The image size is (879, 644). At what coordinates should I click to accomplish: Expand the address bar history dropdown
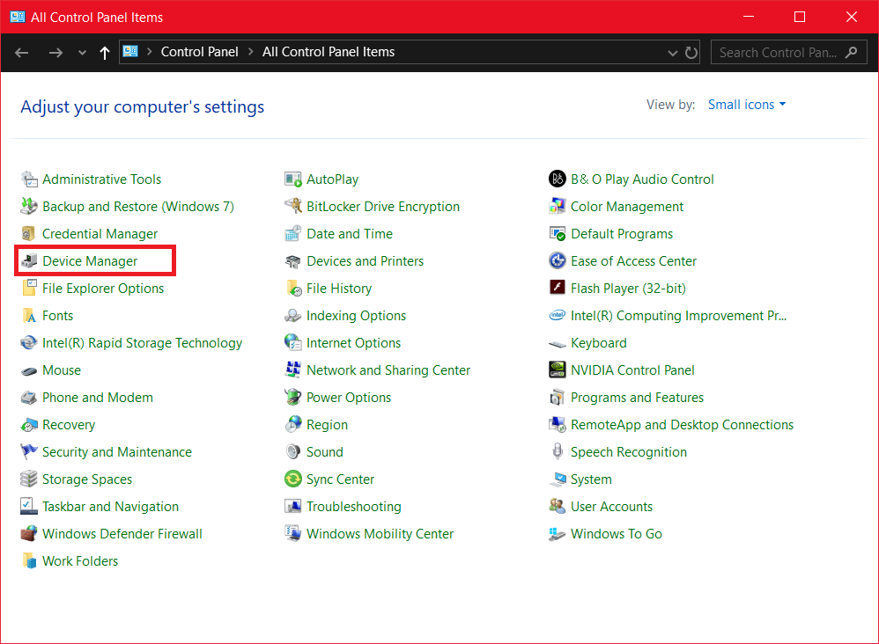tap(673, 53)
